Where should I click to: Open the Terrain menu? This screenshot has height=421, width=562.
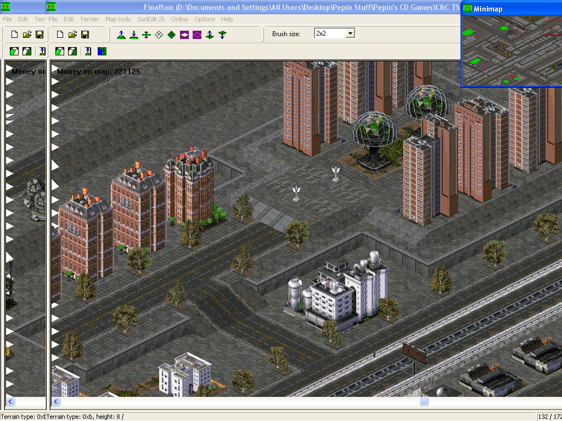coord(89,19)
